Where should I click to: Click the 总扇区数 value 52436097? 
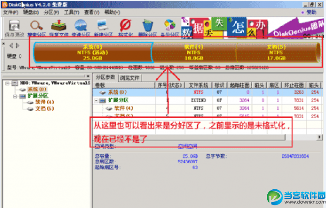(x=187, y=162)
